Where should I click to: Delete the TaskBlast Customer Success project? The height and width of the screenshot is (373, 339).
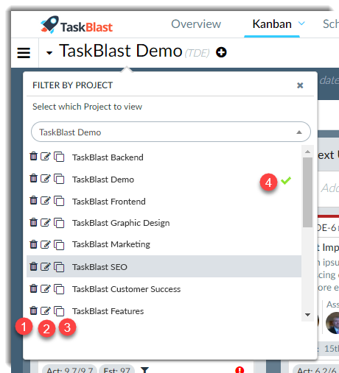coord(33,288)
